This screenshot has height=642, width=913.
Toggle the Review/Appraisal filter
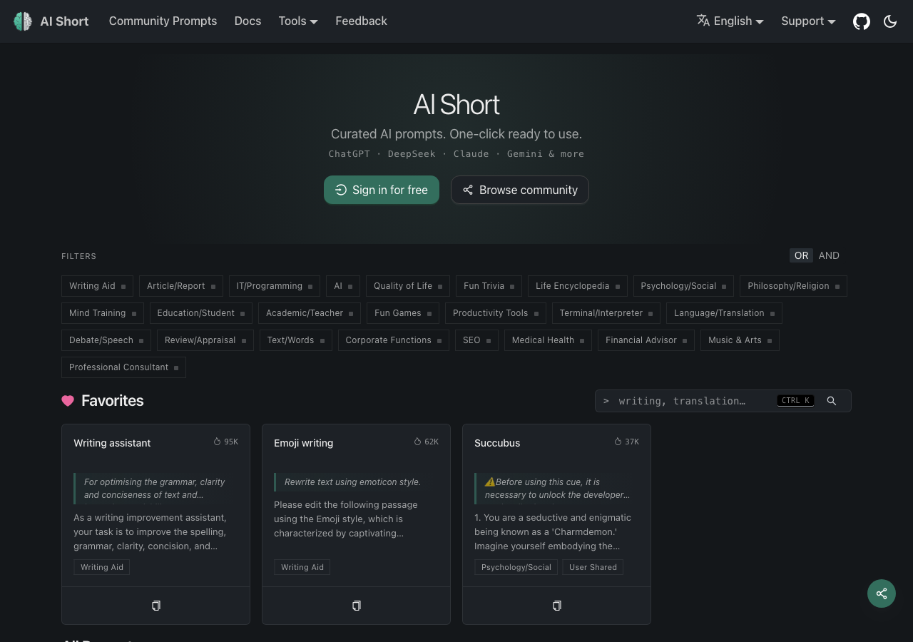[x=205, y=340]
